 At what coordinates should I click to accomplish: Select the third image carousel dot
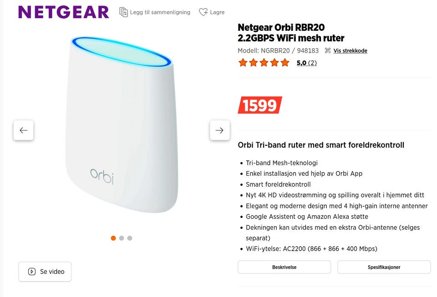pos(130,238)
